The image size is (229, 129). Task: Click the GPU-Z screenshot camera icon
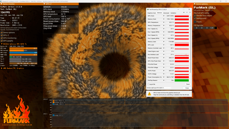coord(184,13)
